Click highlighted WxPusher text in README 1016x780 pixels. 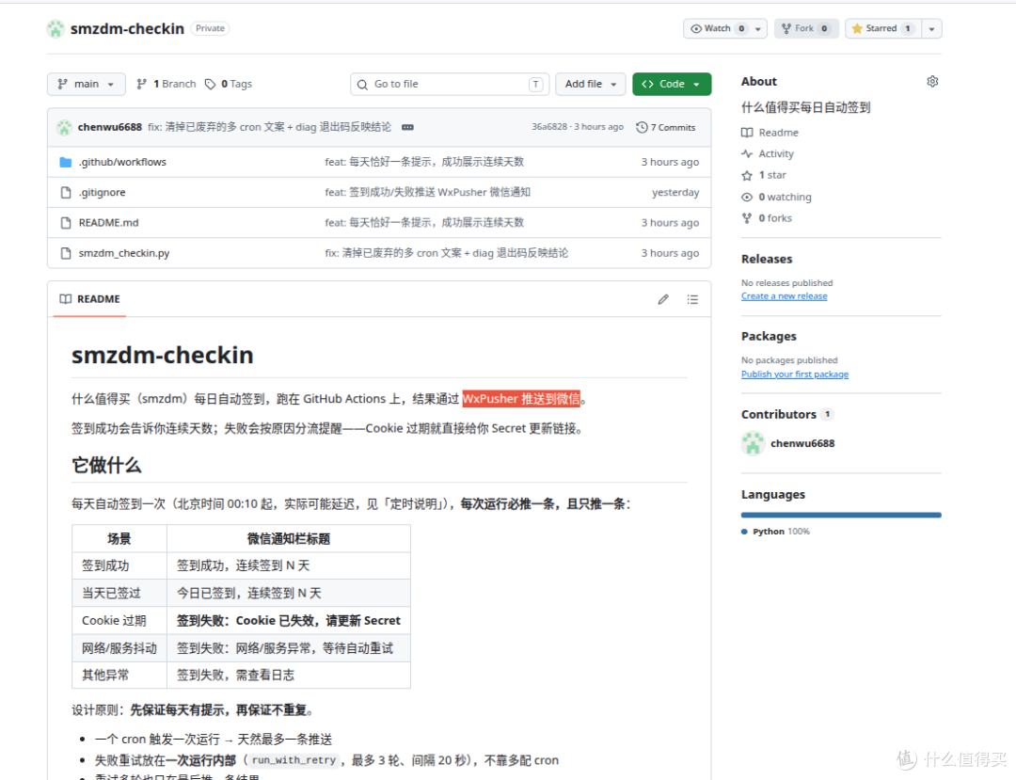pyautogui.click(x=520, y=398)
